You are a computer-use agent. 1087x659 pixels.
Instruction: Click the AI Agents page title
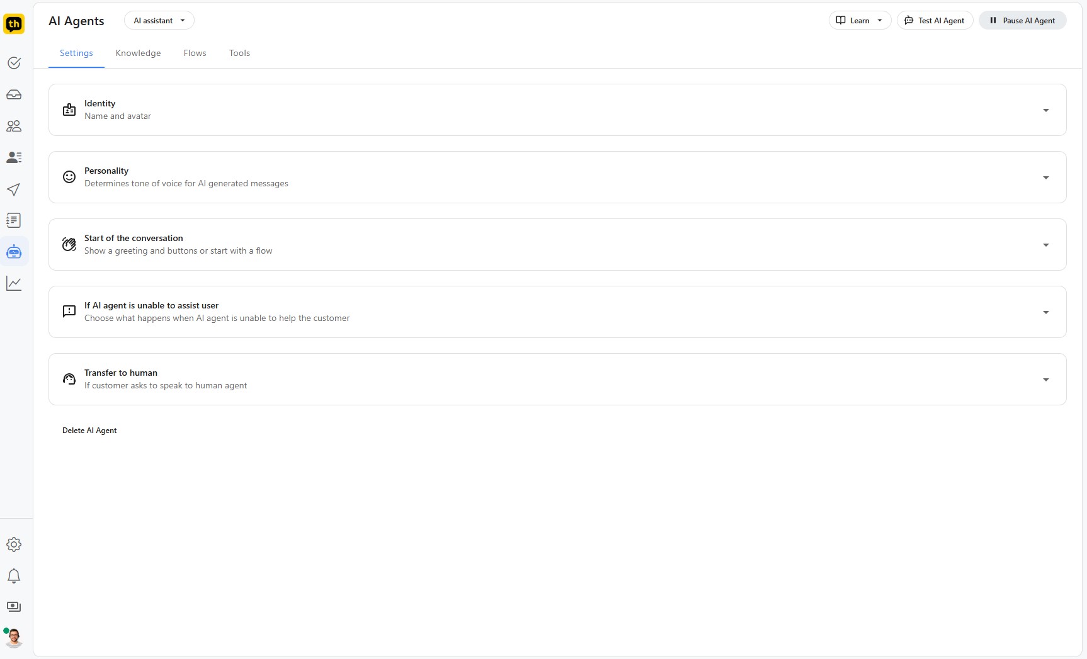(x=76, y=21)
